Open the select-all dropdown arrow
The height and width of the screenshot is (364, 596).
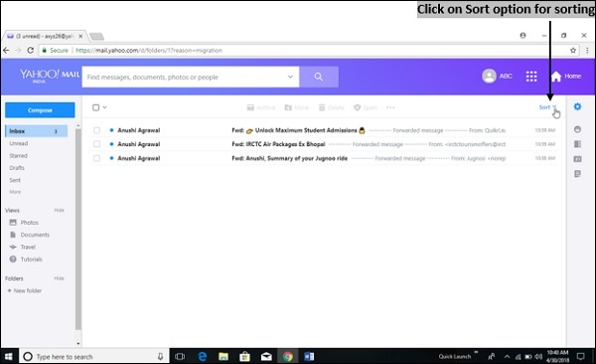104,107
